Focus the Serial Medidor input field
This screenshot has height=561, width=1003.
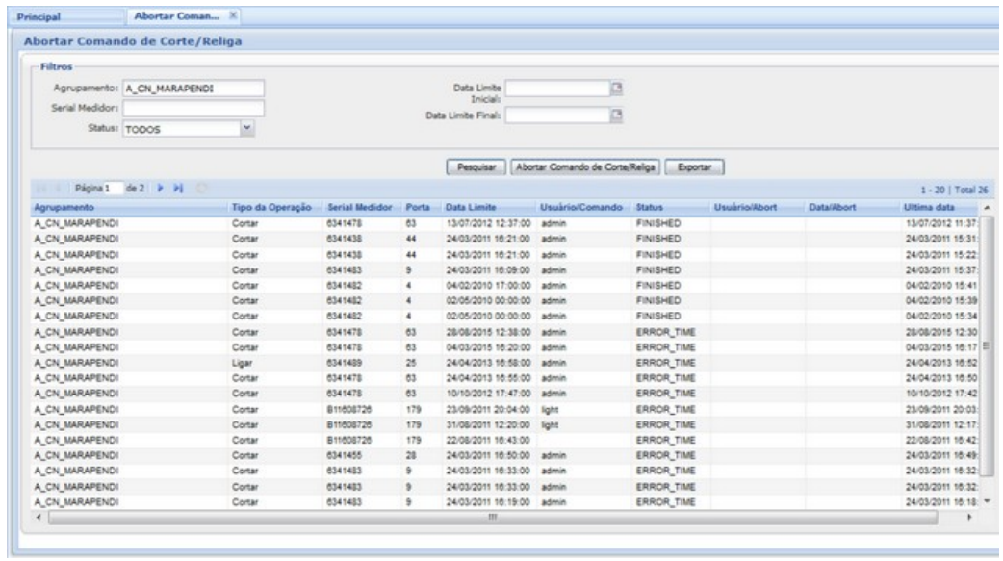pos(193,109)
